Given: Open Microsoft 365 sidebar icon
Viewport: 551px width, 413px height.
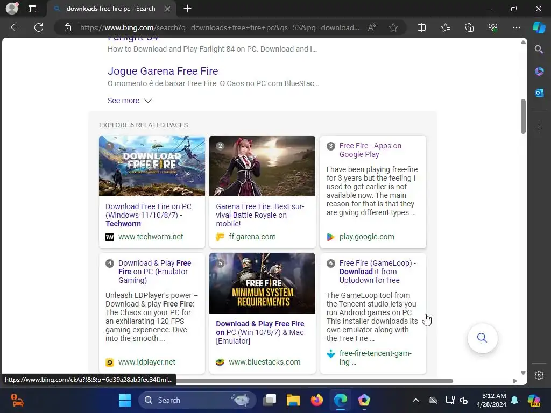Looking at the screenshot, I should point(539,72).
